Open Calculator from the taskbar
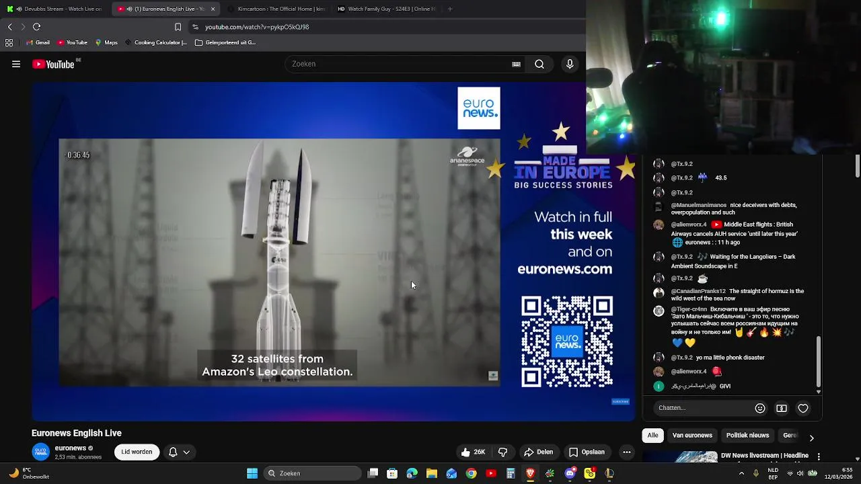This screenshot has height=484, width=861. click(x=511, y=473)
